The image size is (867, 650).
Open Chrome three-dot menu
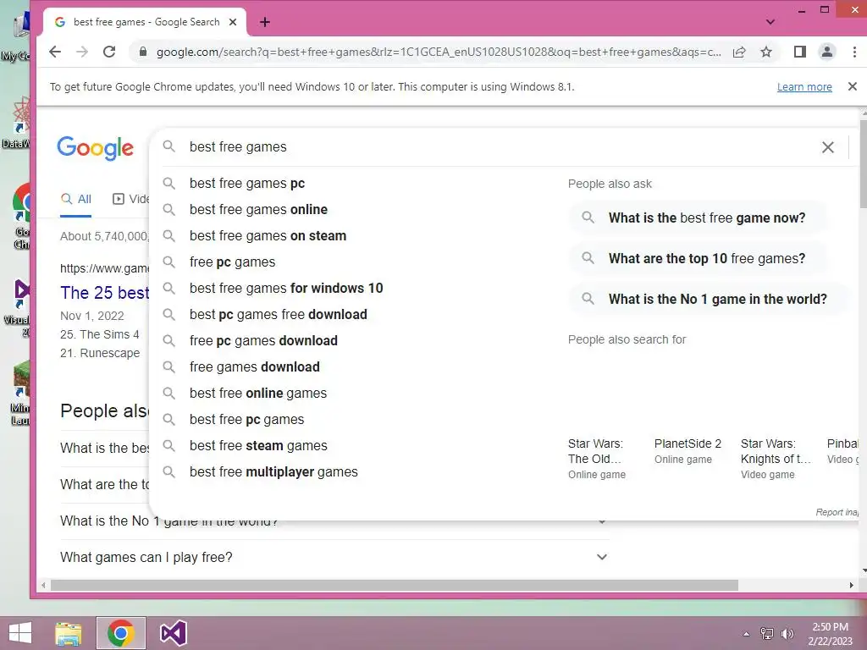click(x=854, y=52)
